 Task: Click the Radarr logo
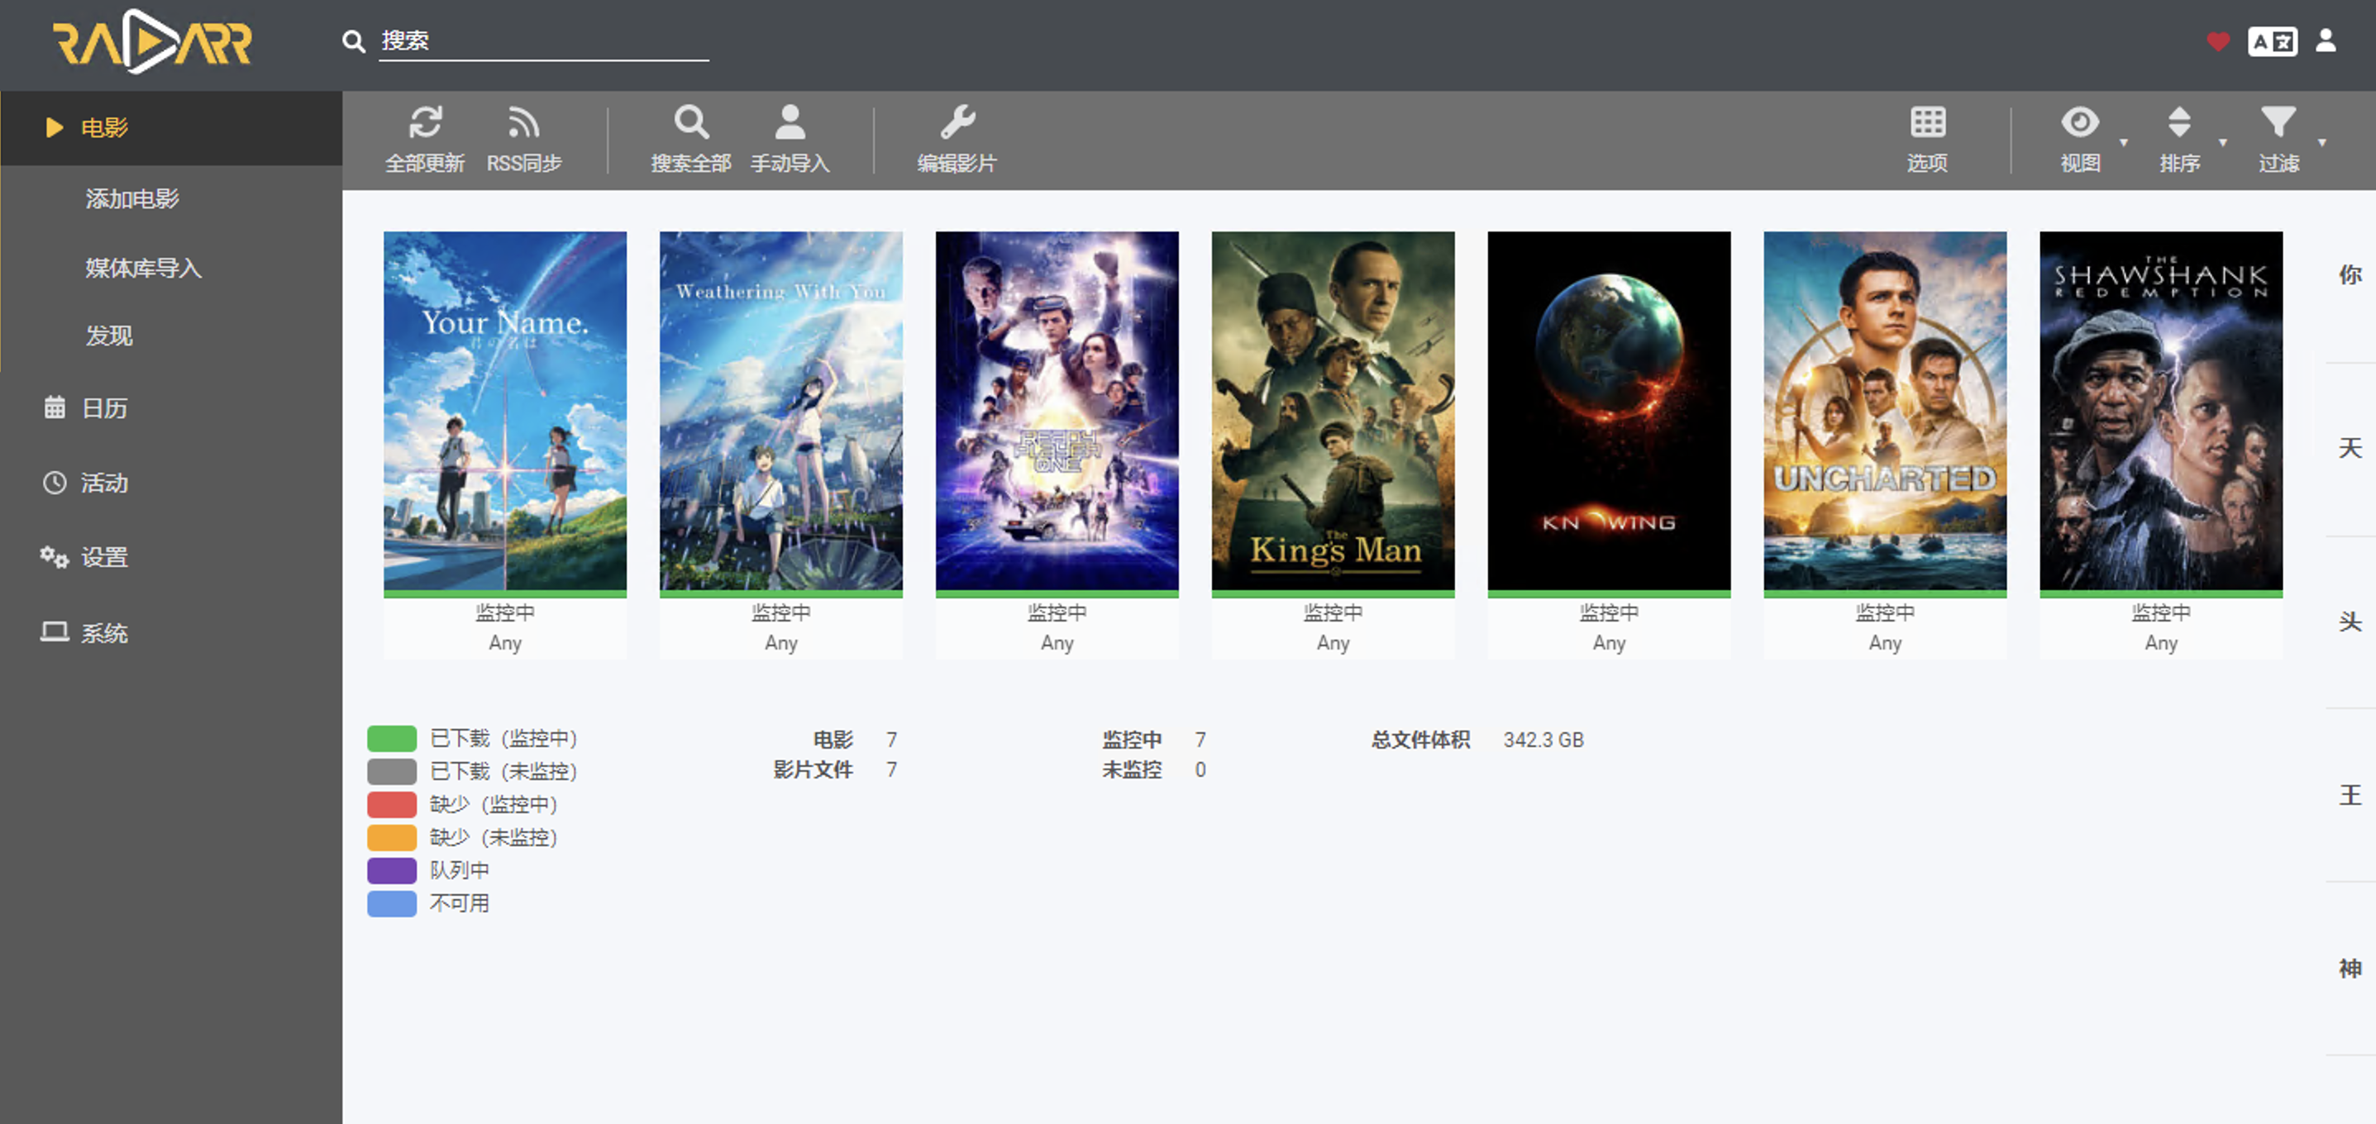151,41
